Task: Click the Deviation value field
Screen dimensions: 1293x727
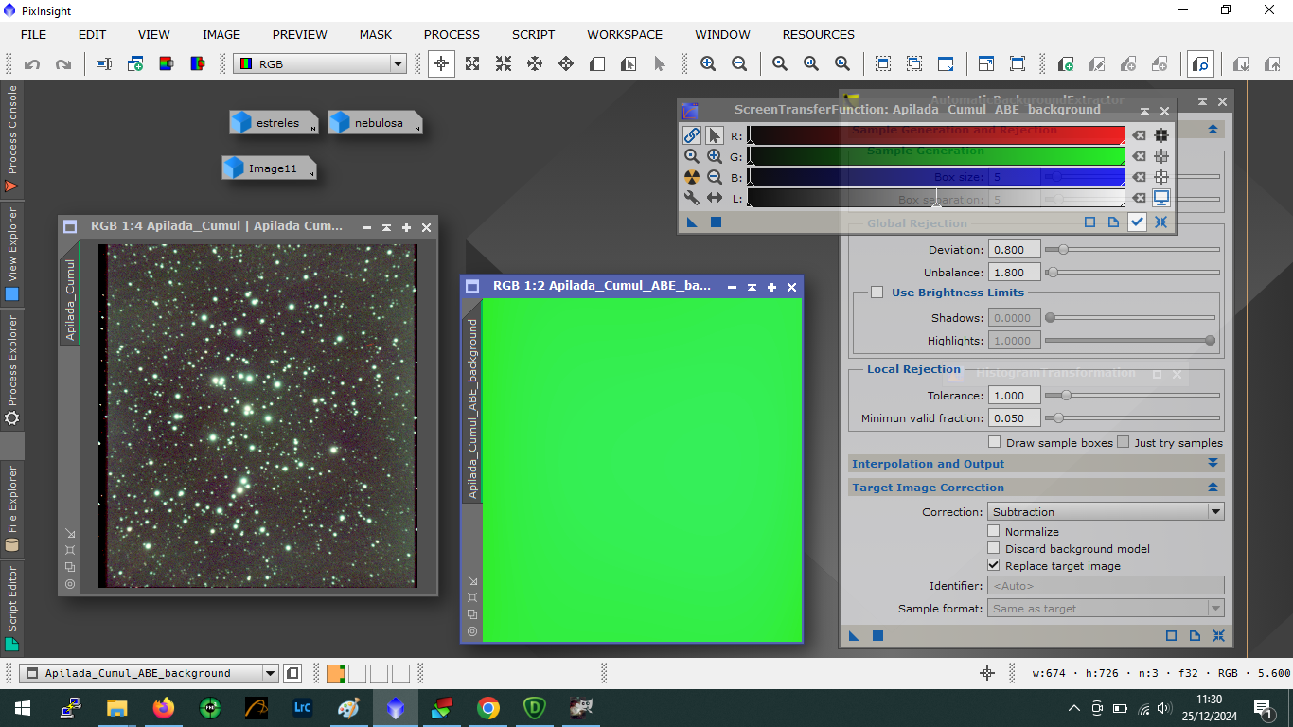Action: [1014, 250]
